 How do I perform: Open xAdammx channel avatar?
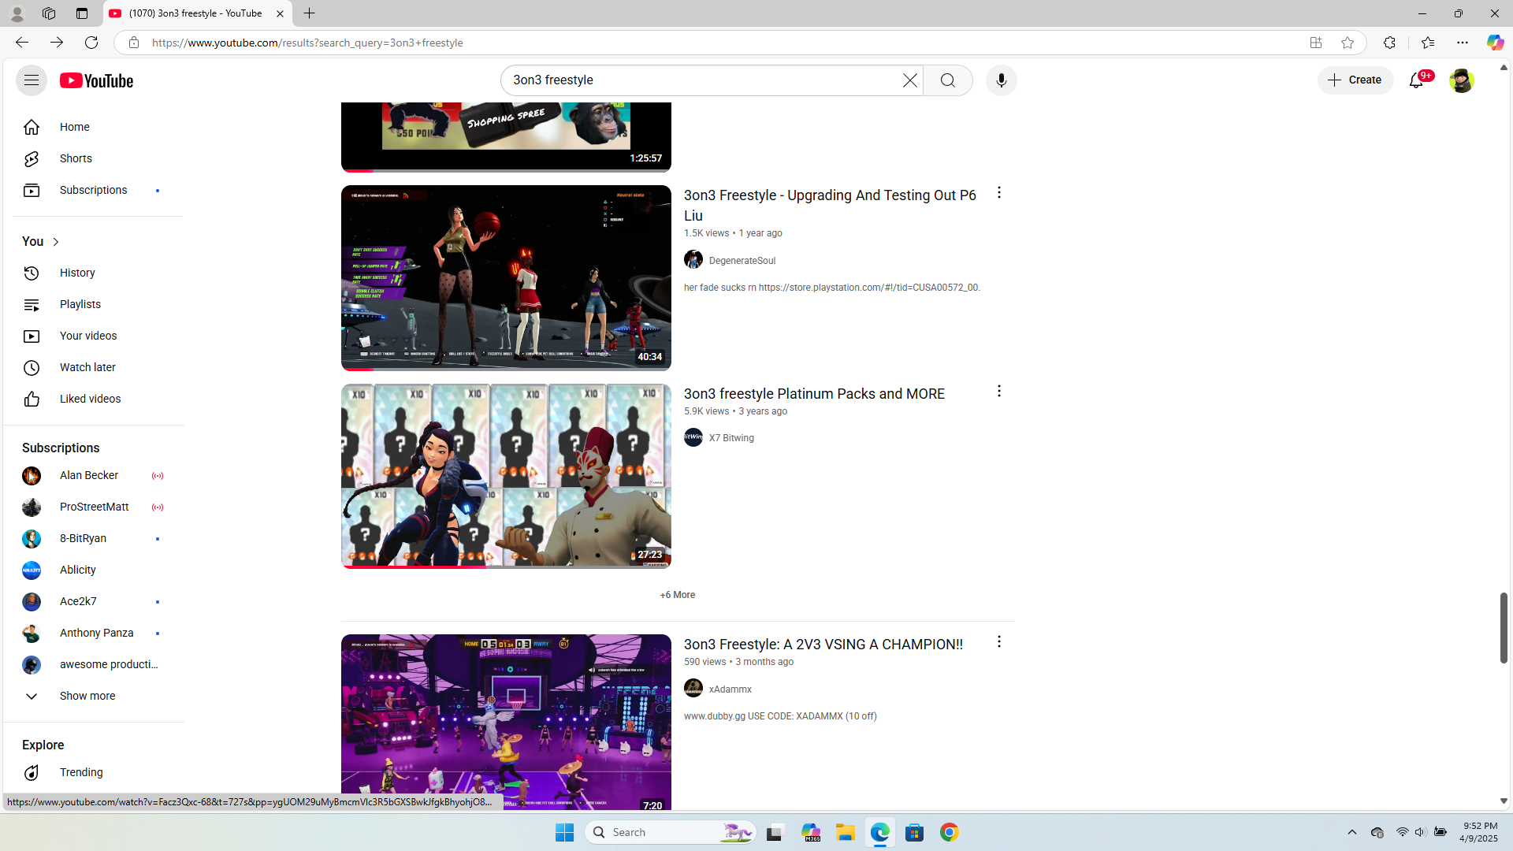[x=693, y=688]
